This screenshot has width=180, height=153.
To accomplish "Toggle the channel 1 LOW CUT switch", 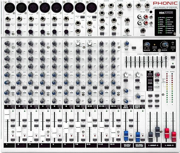I will click(7, 25).
